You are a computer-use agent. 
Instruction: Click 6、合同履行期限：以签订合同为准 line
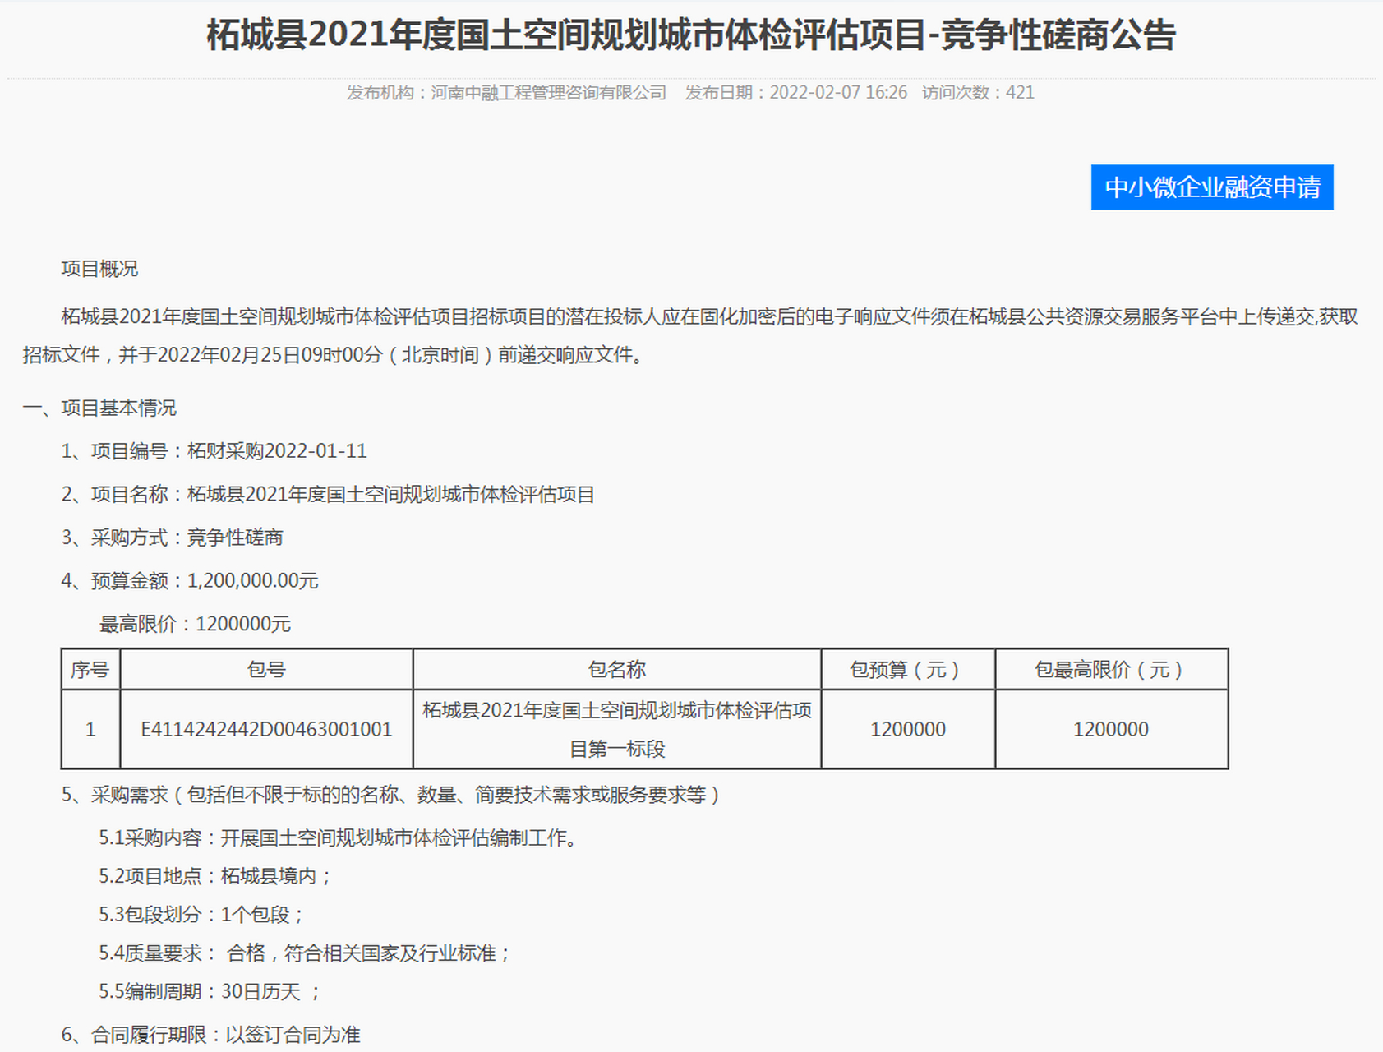[211, 1035]
